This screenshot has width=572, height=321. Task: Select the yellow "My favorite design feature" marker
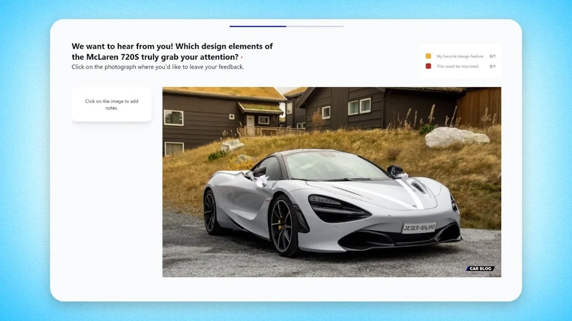pos(427,56)
